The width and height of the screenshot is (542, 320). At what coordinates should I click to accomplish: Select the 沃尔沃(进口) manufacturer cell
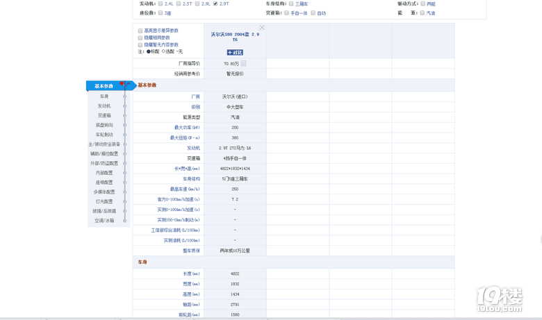click(235, 96)
